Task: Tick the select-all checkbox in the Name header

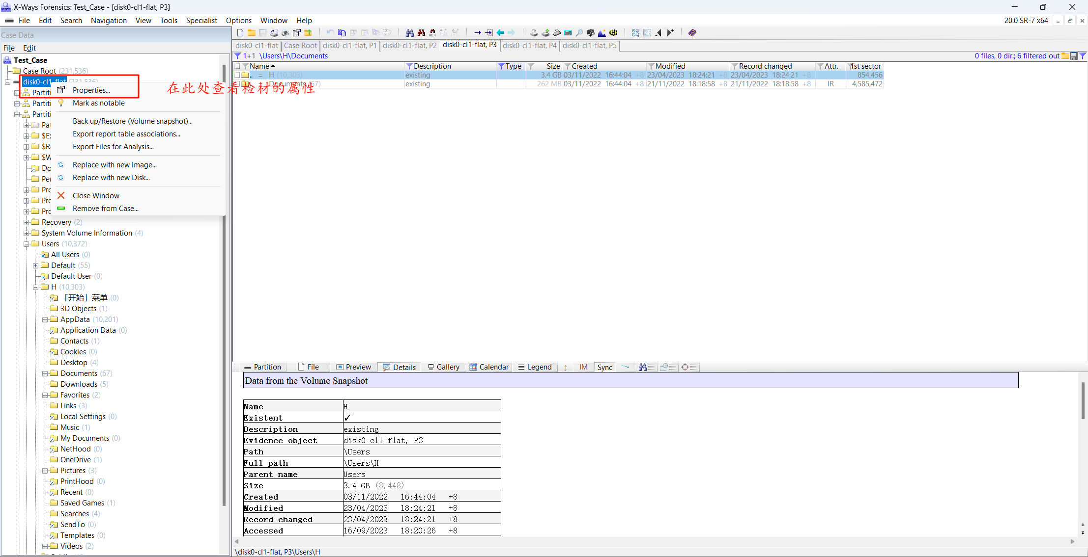Action: tap(237, 66)
